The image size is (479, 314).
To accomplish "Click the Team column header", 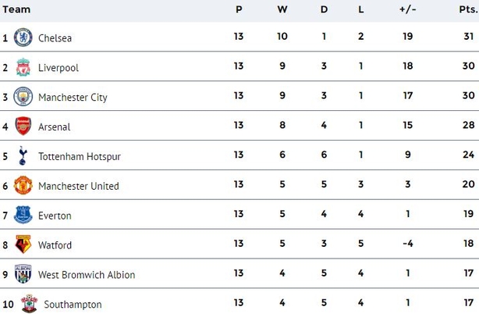I will coord(16,9).
